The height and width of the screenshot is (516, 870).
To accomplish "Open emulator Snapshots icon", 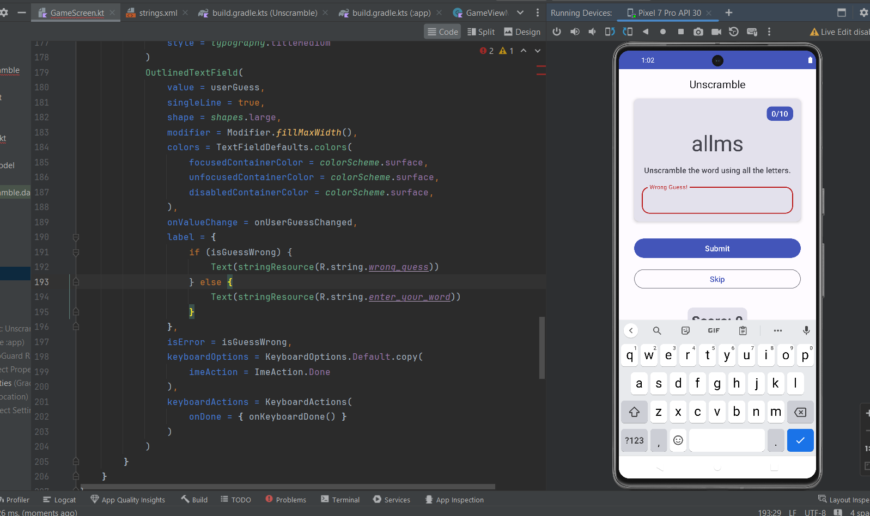I will (x=734, y=32).
